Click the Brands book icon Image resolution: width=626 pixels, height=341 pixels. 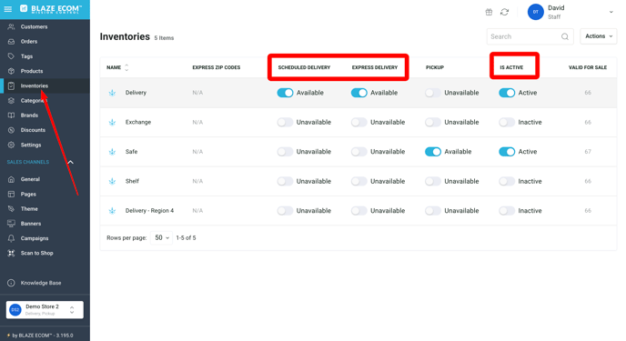[11, 115]
